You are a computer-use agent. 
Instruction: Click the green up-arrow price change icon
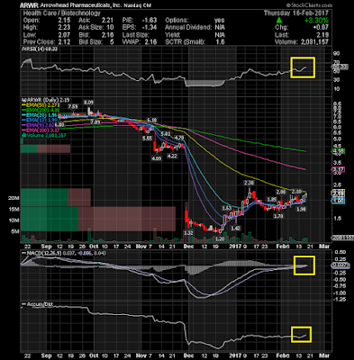point(279,20)
